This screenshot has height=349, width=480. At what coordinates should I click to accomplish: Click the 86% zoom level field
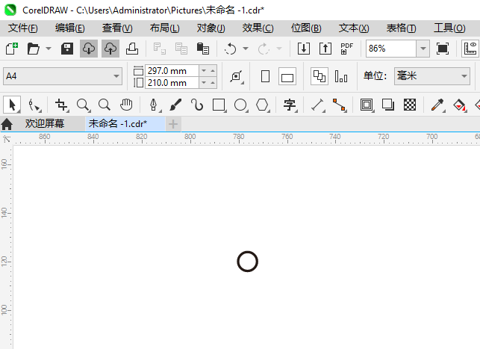391,49
